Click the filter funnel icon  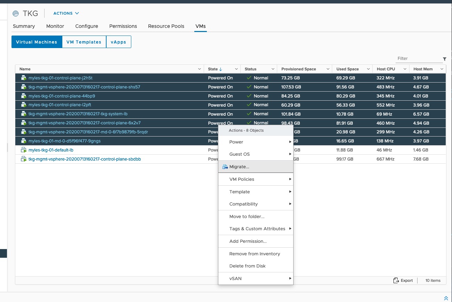point(445,59)
